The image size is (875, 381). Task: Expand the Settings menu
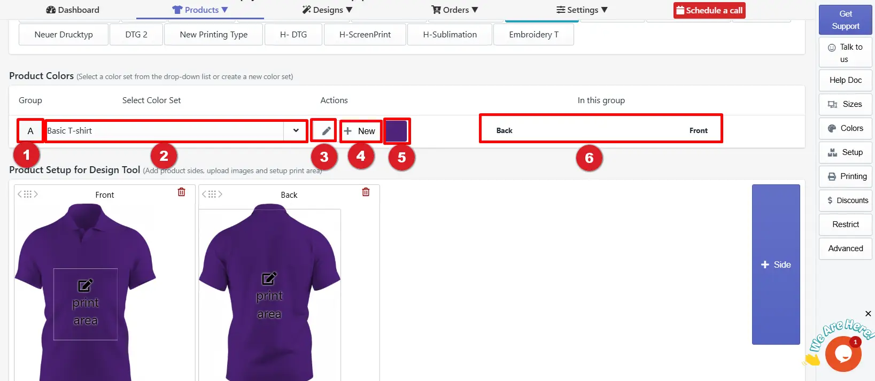pyautogui.click(x=582, y=10)
